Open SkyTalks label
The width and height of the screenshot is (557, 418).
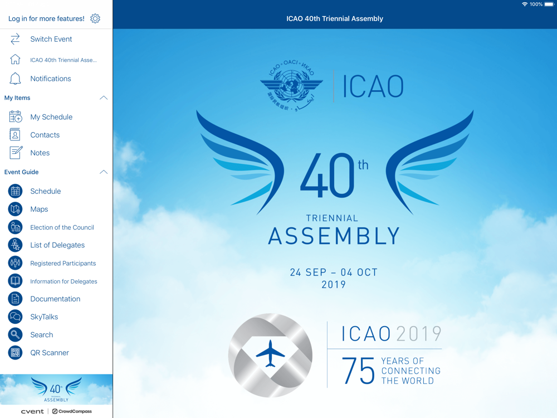pyautogui.click(x=44, y=317)
